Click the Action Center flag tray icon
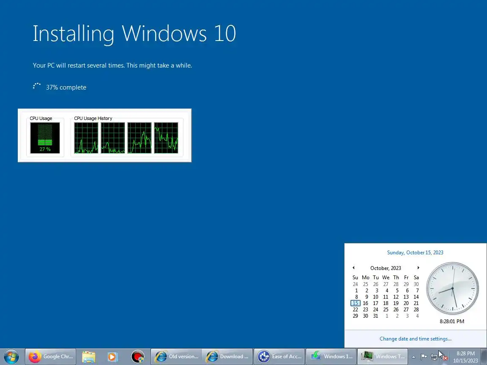 pyautogui.click(x=424, y=357)
